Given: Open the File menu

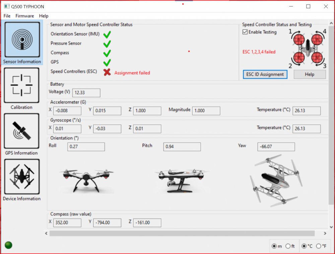Looking at the screenshot, I should (7, 16).
